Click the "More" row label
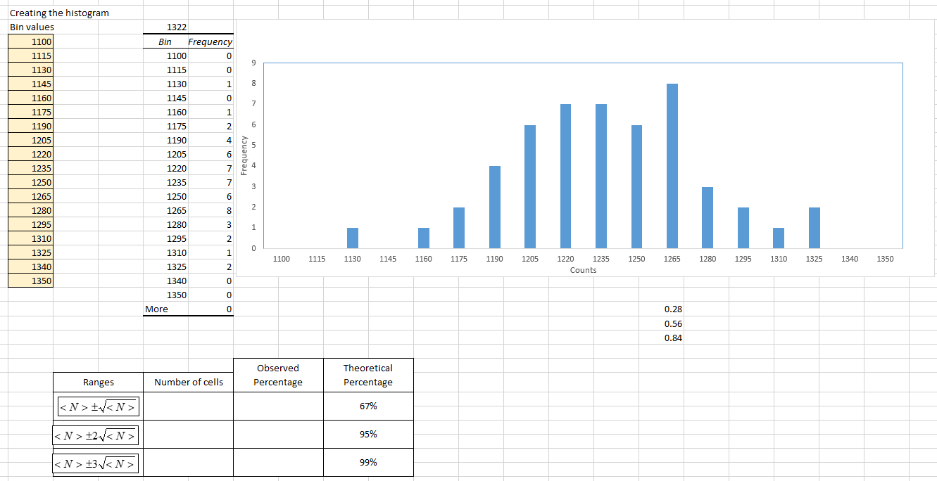 click(157, 309)
